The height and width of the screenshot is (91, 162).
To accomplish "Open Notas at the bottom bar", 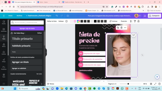I will point(51,84).
